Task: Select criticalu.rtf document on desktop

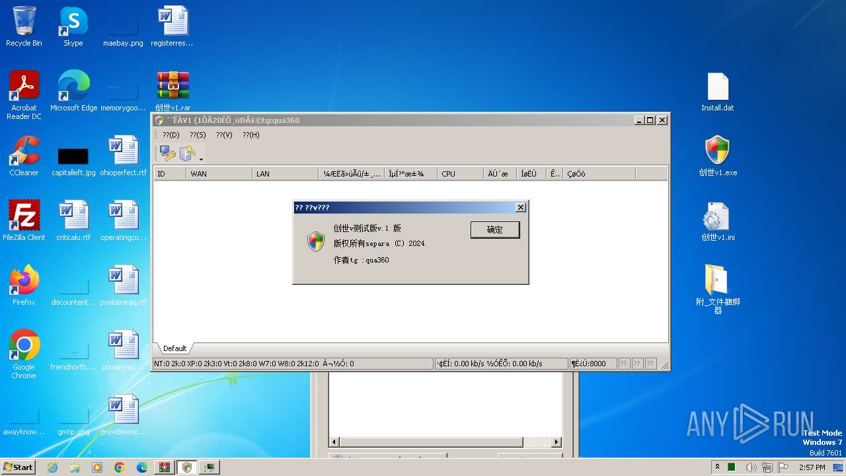Action: coord(73,221)
